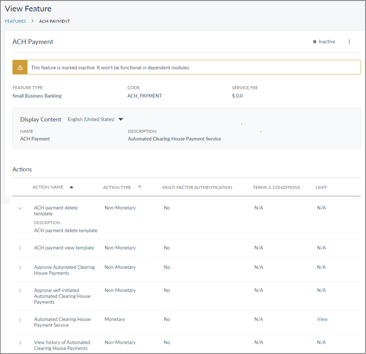
Task: Open the three-dot options menu for ACH Payment
Action: coord(349,42)
